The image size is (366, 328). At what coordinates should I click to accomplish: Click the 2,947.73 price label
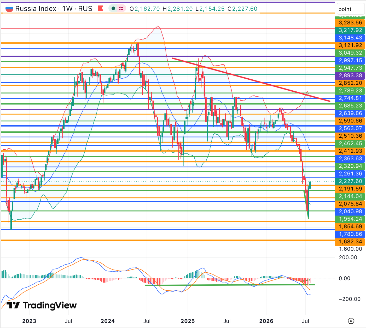point(350,68)
